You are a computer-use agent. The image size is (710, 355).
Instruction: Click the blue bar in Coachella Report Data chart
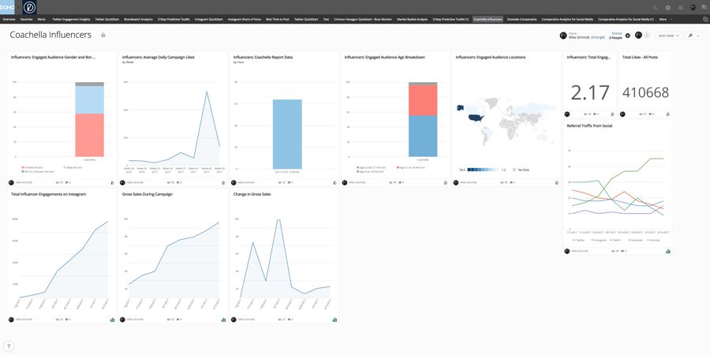287,134
